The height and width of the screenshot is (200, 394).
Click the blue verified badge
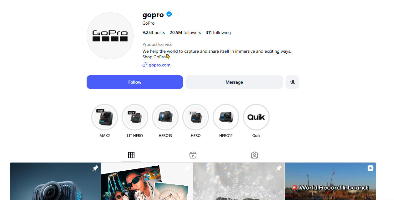[169, 14]
